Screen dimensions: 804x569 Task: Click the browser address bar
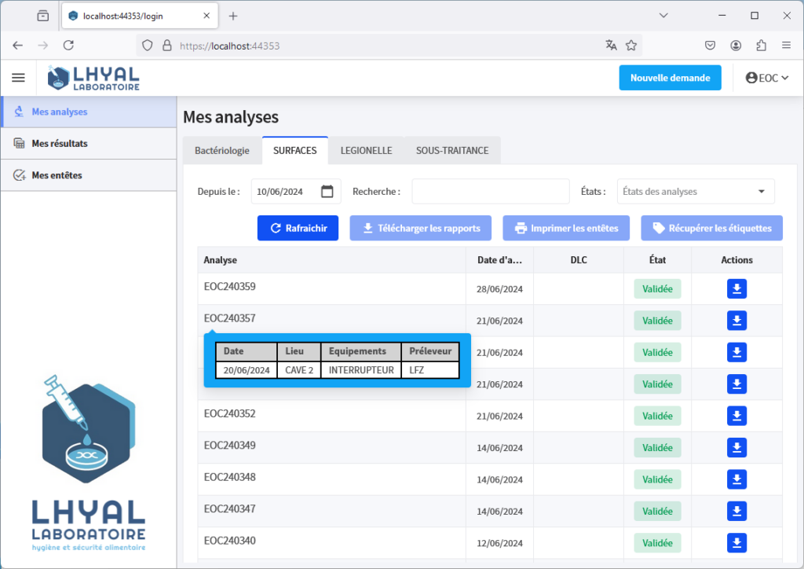pos(389,46)
